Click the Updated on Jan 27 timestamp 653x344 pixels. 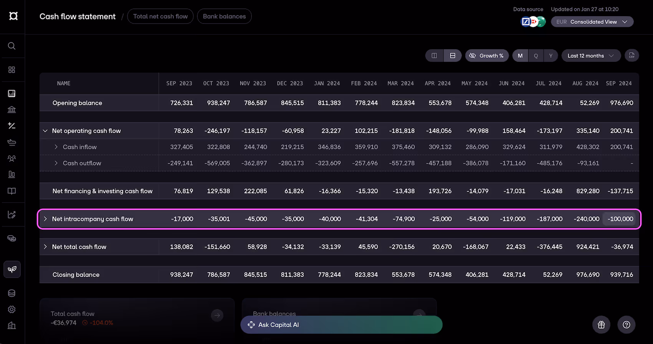click(x=585, y=9)
